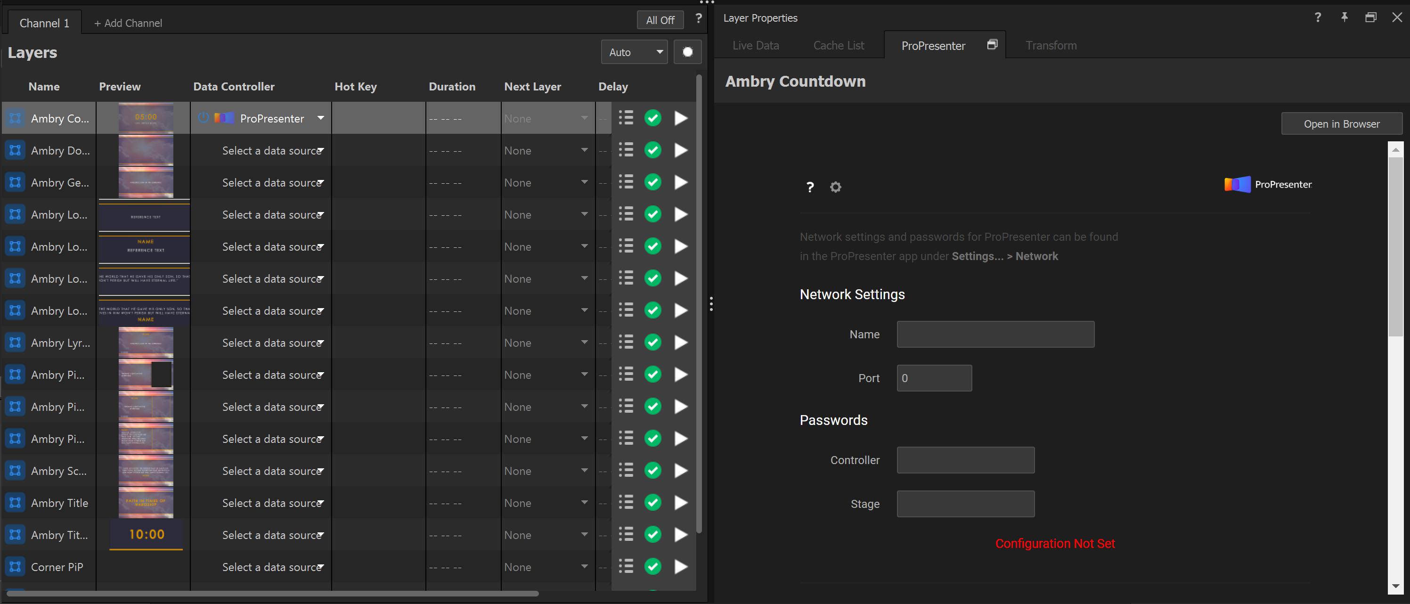Toggle the green enable check on Ambry Countdown
Viewport: 1410px width, 604px height.
pos(652,118)
